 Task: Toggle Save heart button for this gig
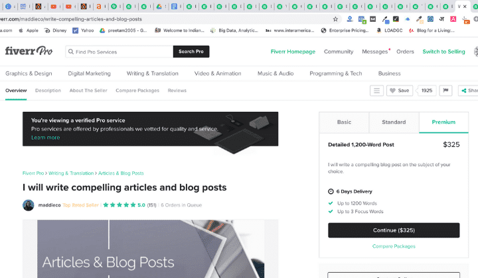point(400,91)
